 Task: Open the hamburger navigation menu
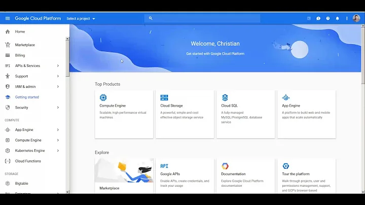point(8,18)
